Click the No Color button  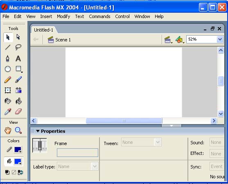coord(14,172)
